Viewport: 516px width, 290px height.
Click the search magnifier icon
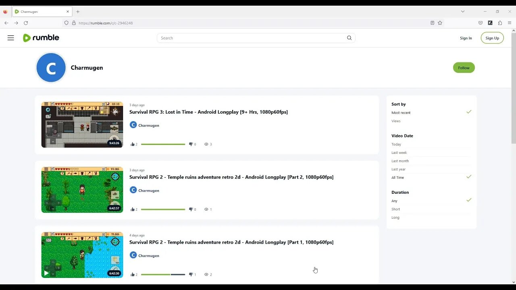pyautogui.click(x=349, y=38)
